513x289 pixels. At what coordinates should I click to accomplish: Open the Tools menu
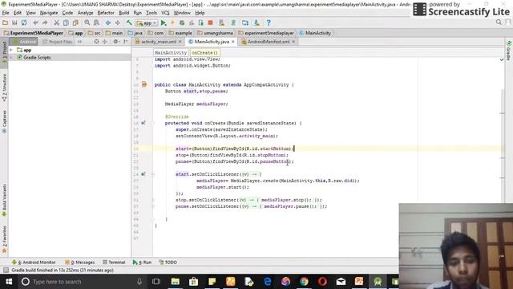(151, 13)
